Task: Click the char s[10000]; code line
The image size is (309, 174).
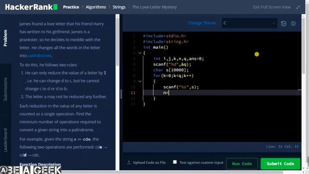Action: 171,70
